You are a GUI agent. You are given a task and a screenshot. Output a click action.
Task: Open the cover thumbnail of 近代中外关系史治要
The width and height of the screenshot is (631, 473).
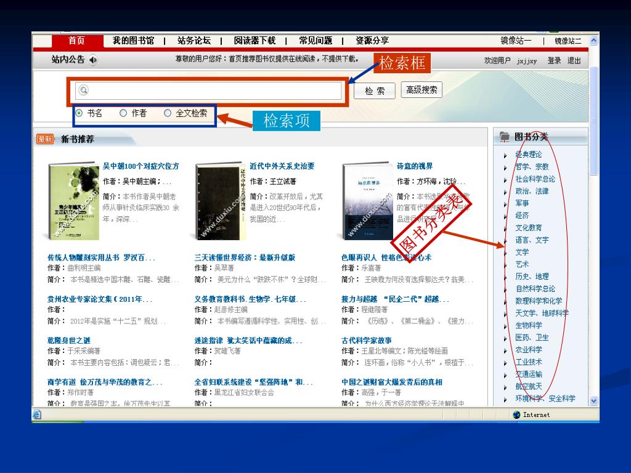click(221, 201)
